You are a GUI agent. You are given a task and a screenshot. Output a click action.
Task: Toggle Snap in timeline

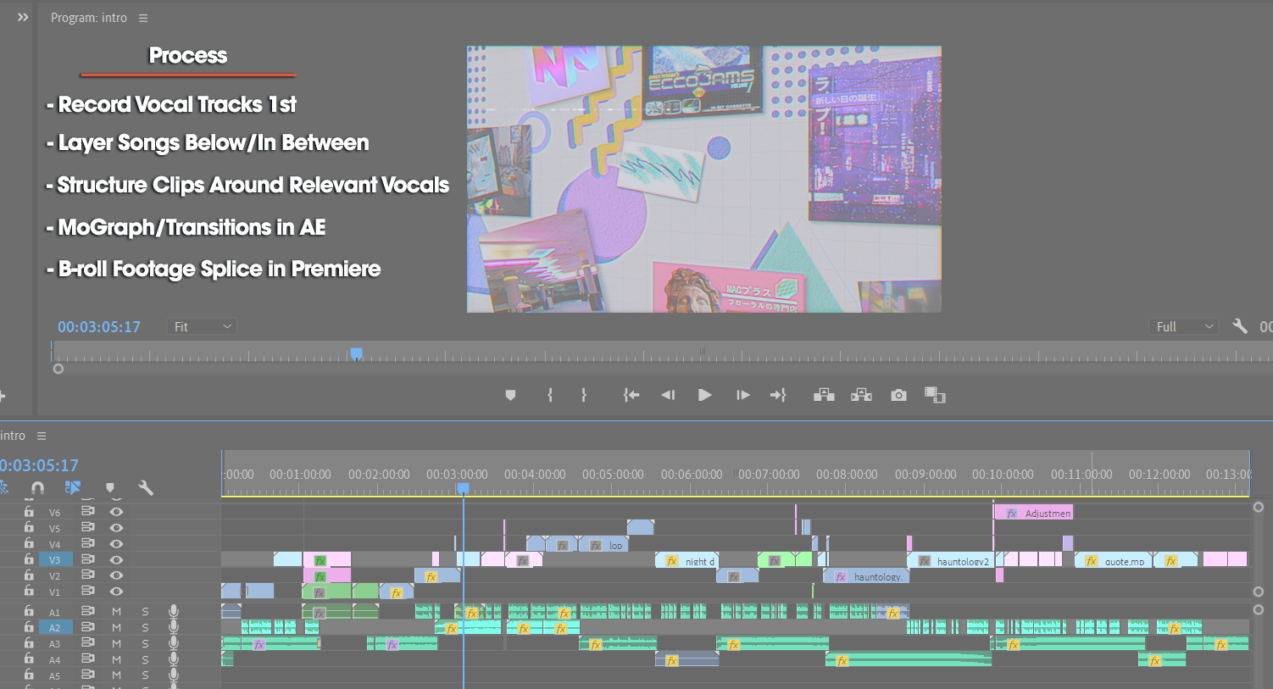37,487
